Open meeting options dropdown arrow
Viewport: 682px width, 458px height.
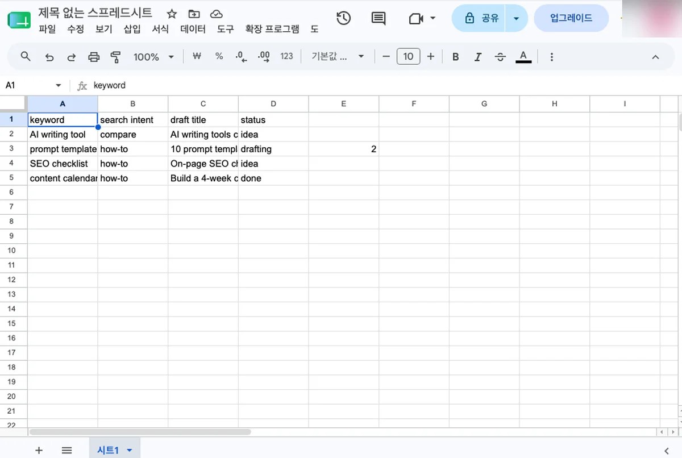click(x=433, y=18)
